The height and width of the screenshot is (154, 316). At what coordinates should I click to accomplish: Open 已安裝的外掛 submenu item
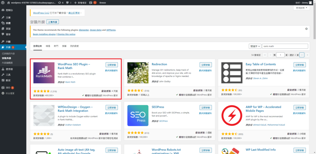click(x=8, y=54)
